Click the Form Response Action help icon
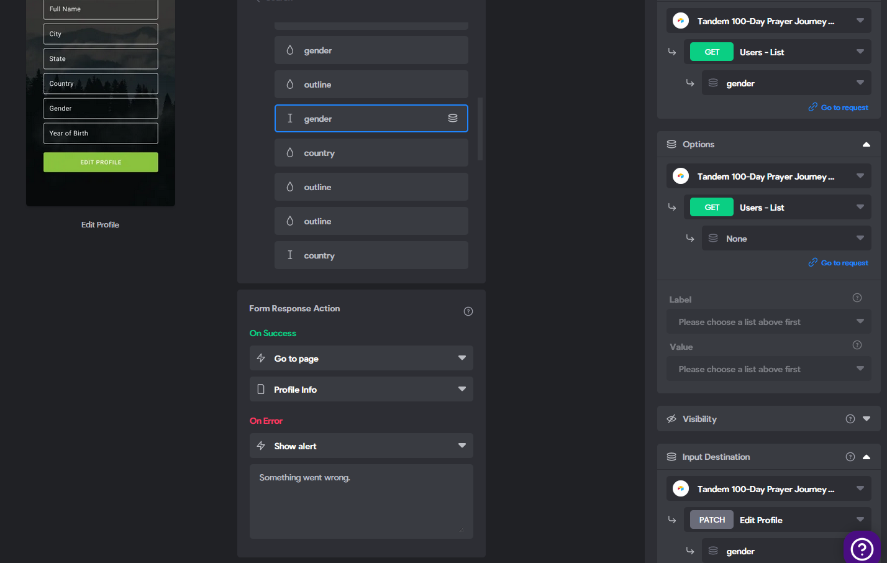This screenshot has height=563, width=887. 468,311
